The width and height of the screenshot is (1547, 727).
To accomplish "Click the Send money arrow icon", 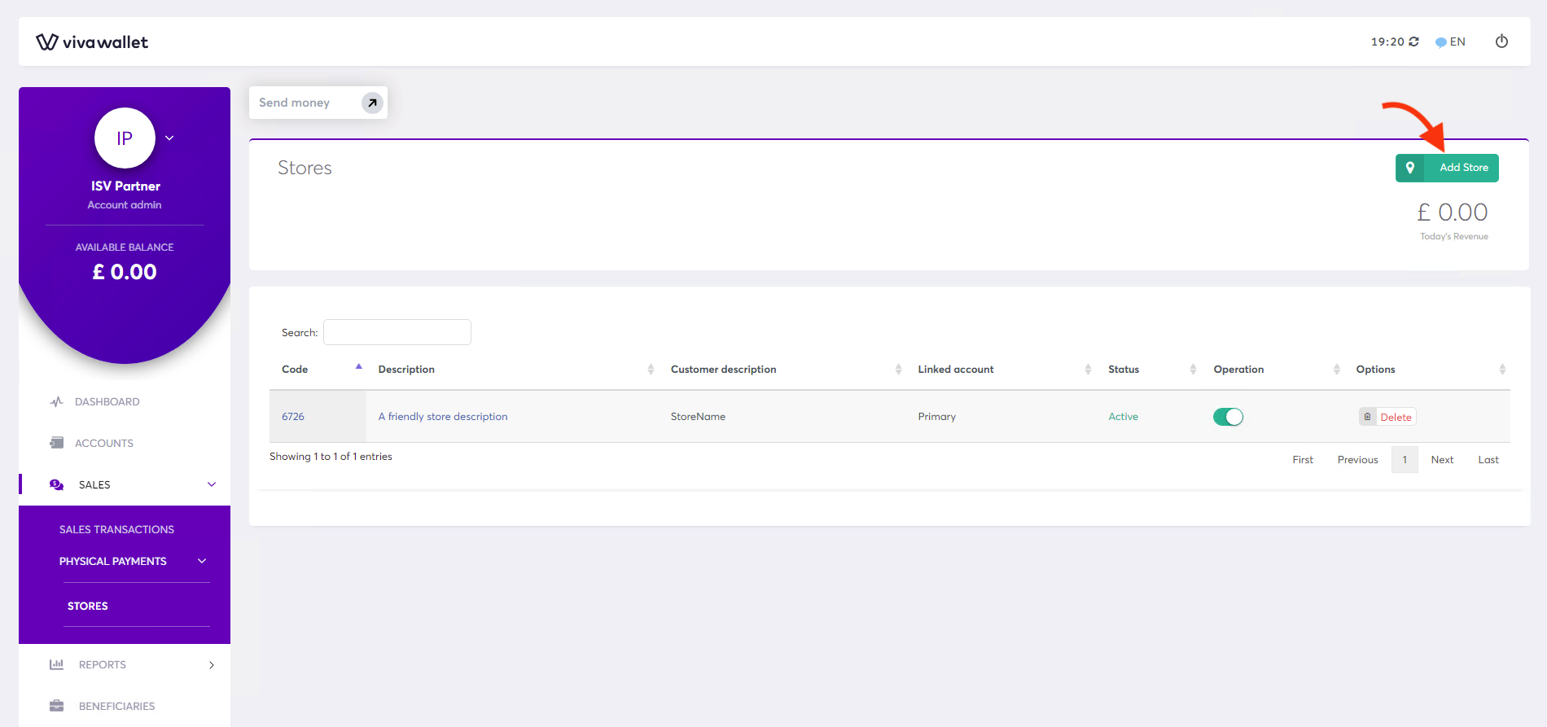I will [x=372, y=103].
